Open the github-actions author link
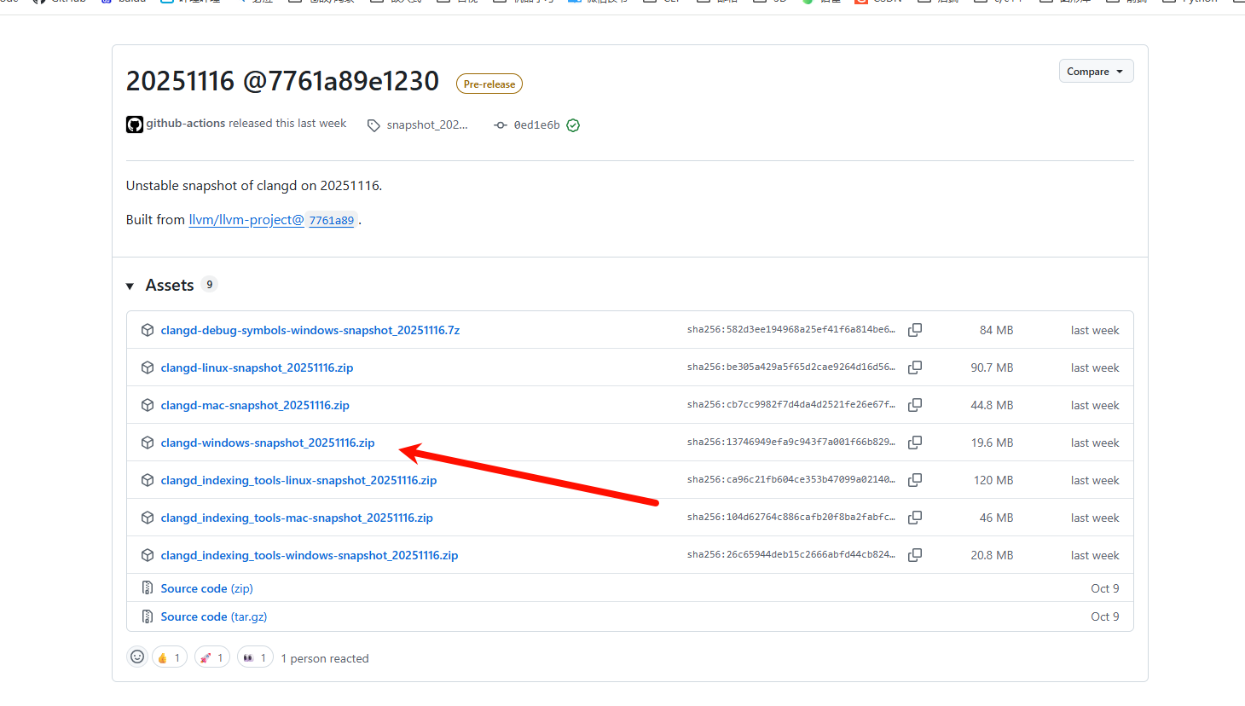 click(x=186, y=124)
